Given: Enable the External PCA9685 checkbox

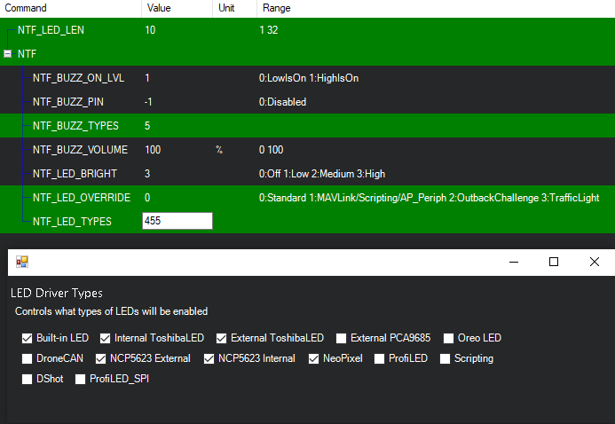Looking at the screenshot, I should pos(342,338).
